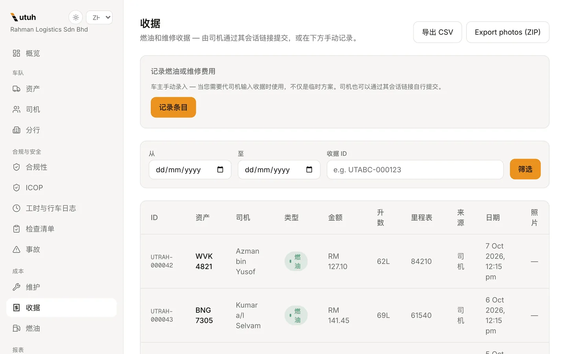Viewport: 566px width, 354px height.
Task: Click the 检查清单 clipboard icon
Action: (17, 229)
